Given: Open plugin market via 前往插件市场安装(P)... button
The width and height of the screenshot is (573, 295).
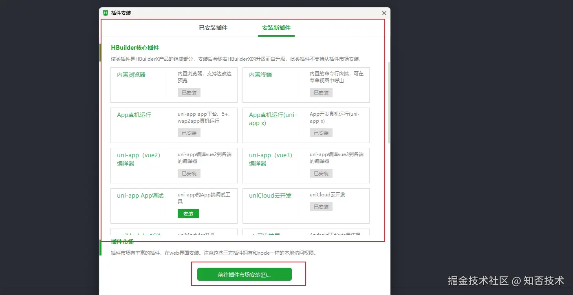Looking at the screenshot, I should tap(245, 274).
